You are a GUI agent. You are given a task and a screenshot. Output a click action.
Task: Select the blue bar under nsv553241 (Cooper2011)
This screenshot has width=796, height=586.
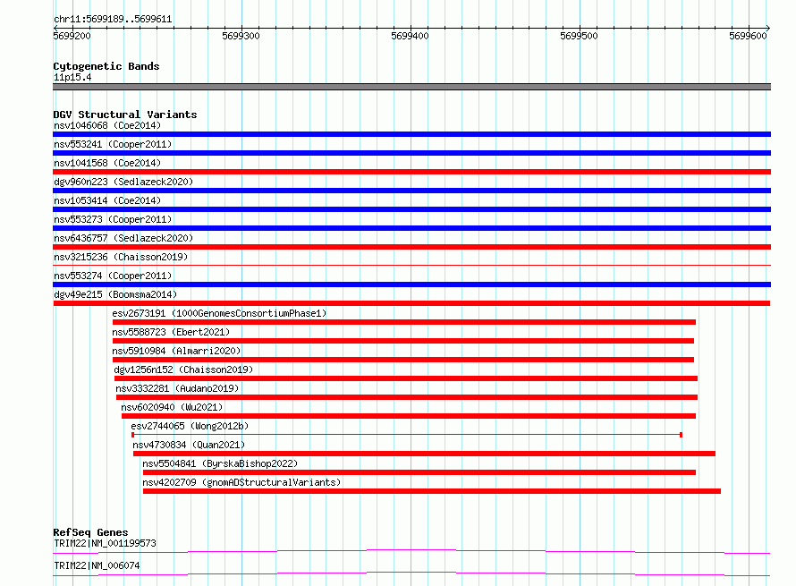click(x=411, y=153)
